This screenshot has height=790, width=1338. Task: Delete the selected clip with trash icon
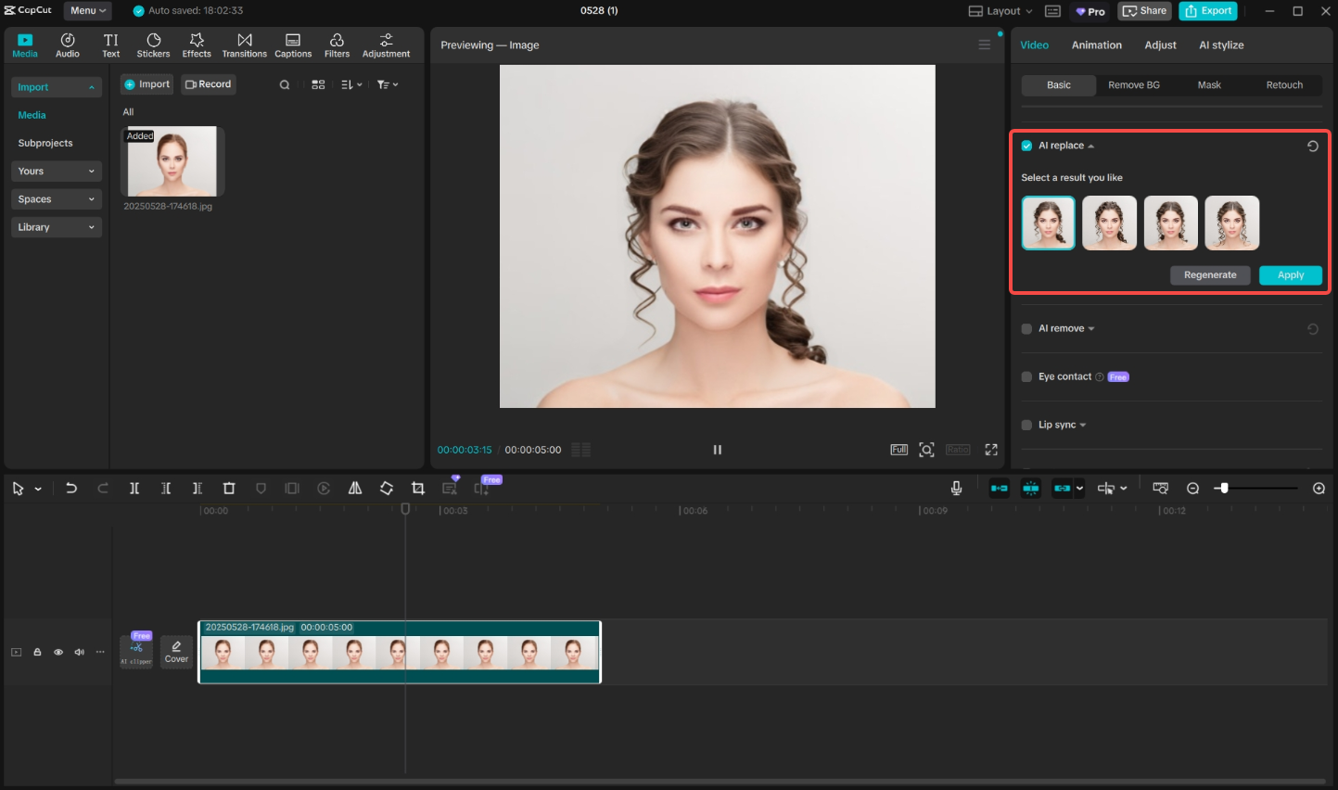pos(229,489)
